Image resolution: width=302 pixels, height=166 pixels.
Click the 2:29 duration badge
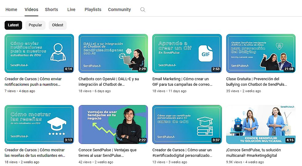click(x=142, y=69)
